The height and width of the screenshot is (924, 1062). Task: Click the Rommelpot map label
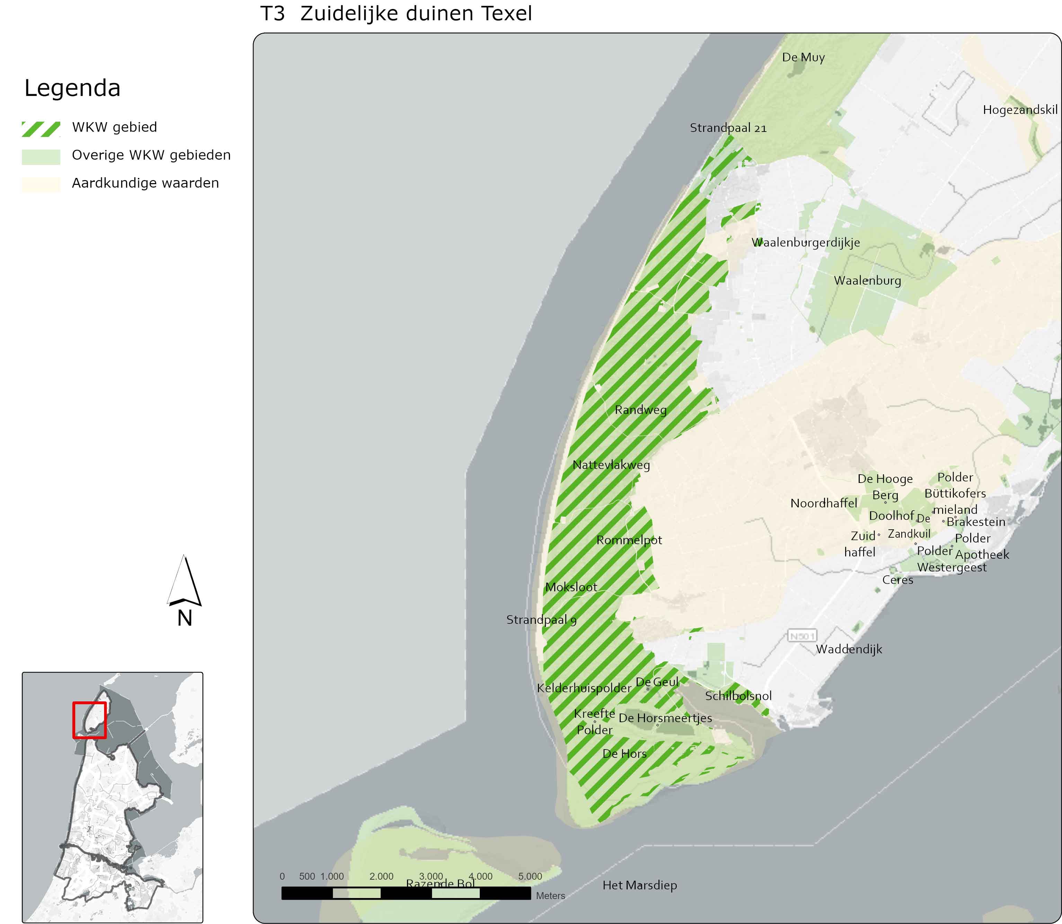point(629,540)
